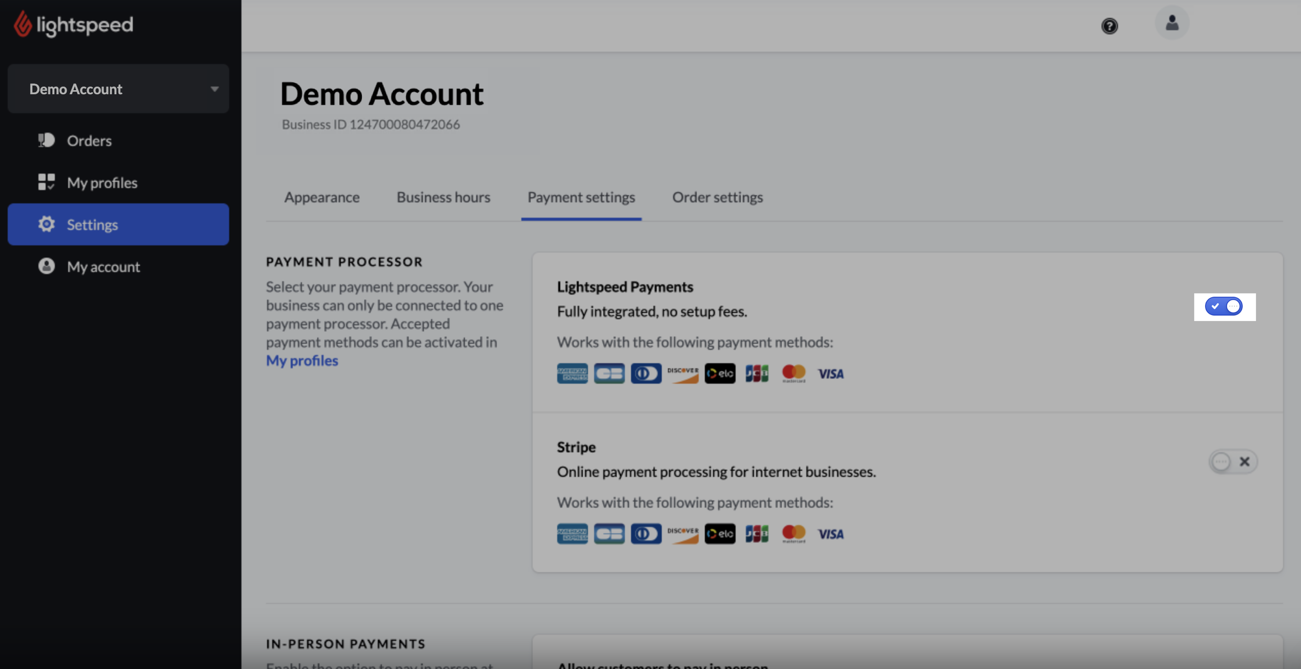This screenshot has height=669, width=1301.
Task: Click the Mastercard logo under Stripe
Action: (x=794, y=534)
